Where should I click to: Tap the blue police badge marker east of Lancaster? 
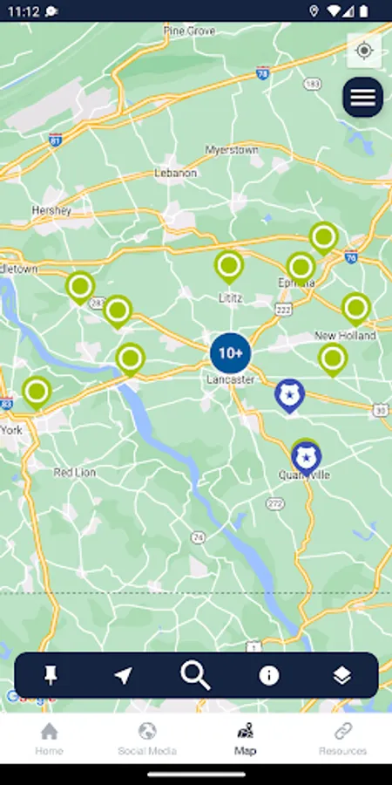tap(289, 396)
